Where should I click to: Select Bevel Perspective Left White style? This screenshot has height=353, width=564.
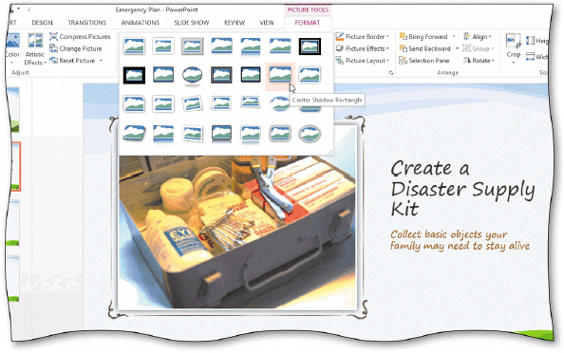[193, 133]
